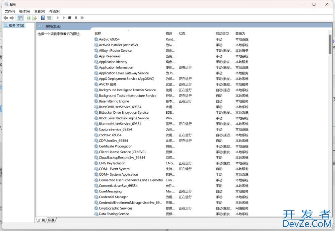Viewport: 335px width, 231px height.
Task: Click the gear icon beside App Readiness
Action: tap(96, 56)
